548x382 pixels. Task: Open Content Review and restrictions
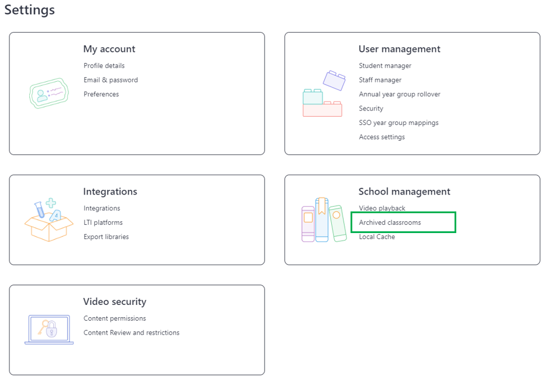pyautogui.click(x=131, y=333)
